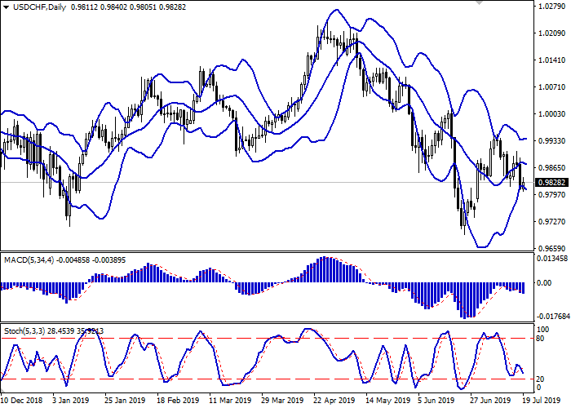
Task: Click the 0.97970 price axis label
Action: pos(551,194)
